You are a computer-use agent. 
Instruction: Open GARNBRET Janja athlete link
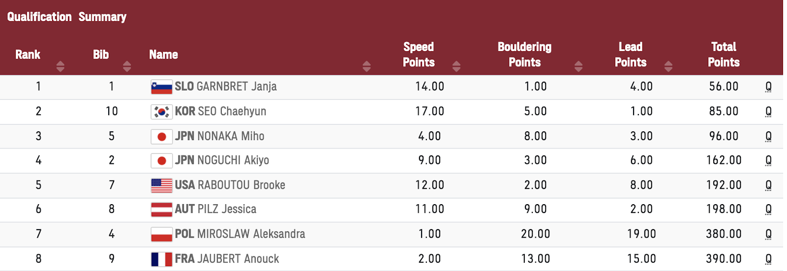click(x=237, y=87)
